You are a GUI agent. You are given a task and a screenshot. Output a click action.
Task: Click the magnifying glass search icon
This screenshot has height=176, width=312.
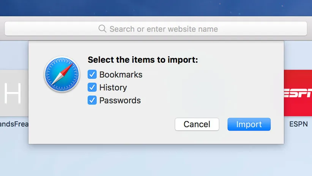102,29
